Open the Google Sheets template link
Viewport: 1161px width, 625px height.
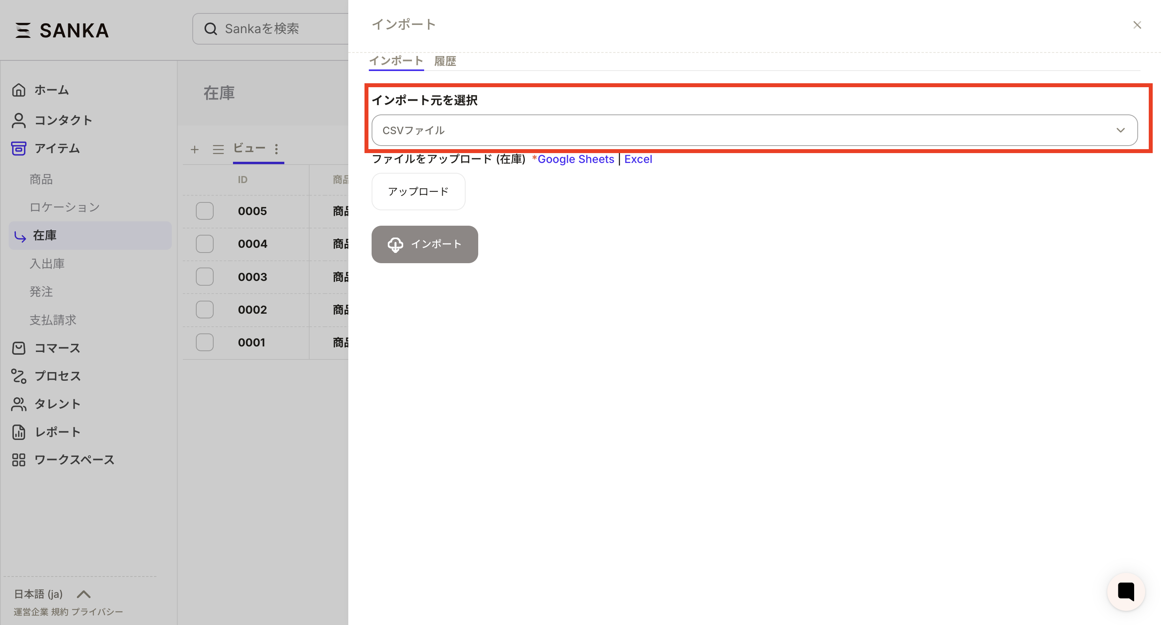[575, 159]
